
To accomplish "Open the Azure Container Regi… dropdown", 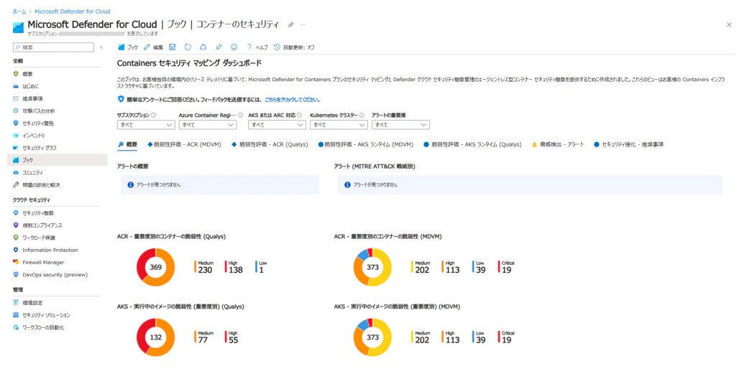I will click(x=208, y=125).
